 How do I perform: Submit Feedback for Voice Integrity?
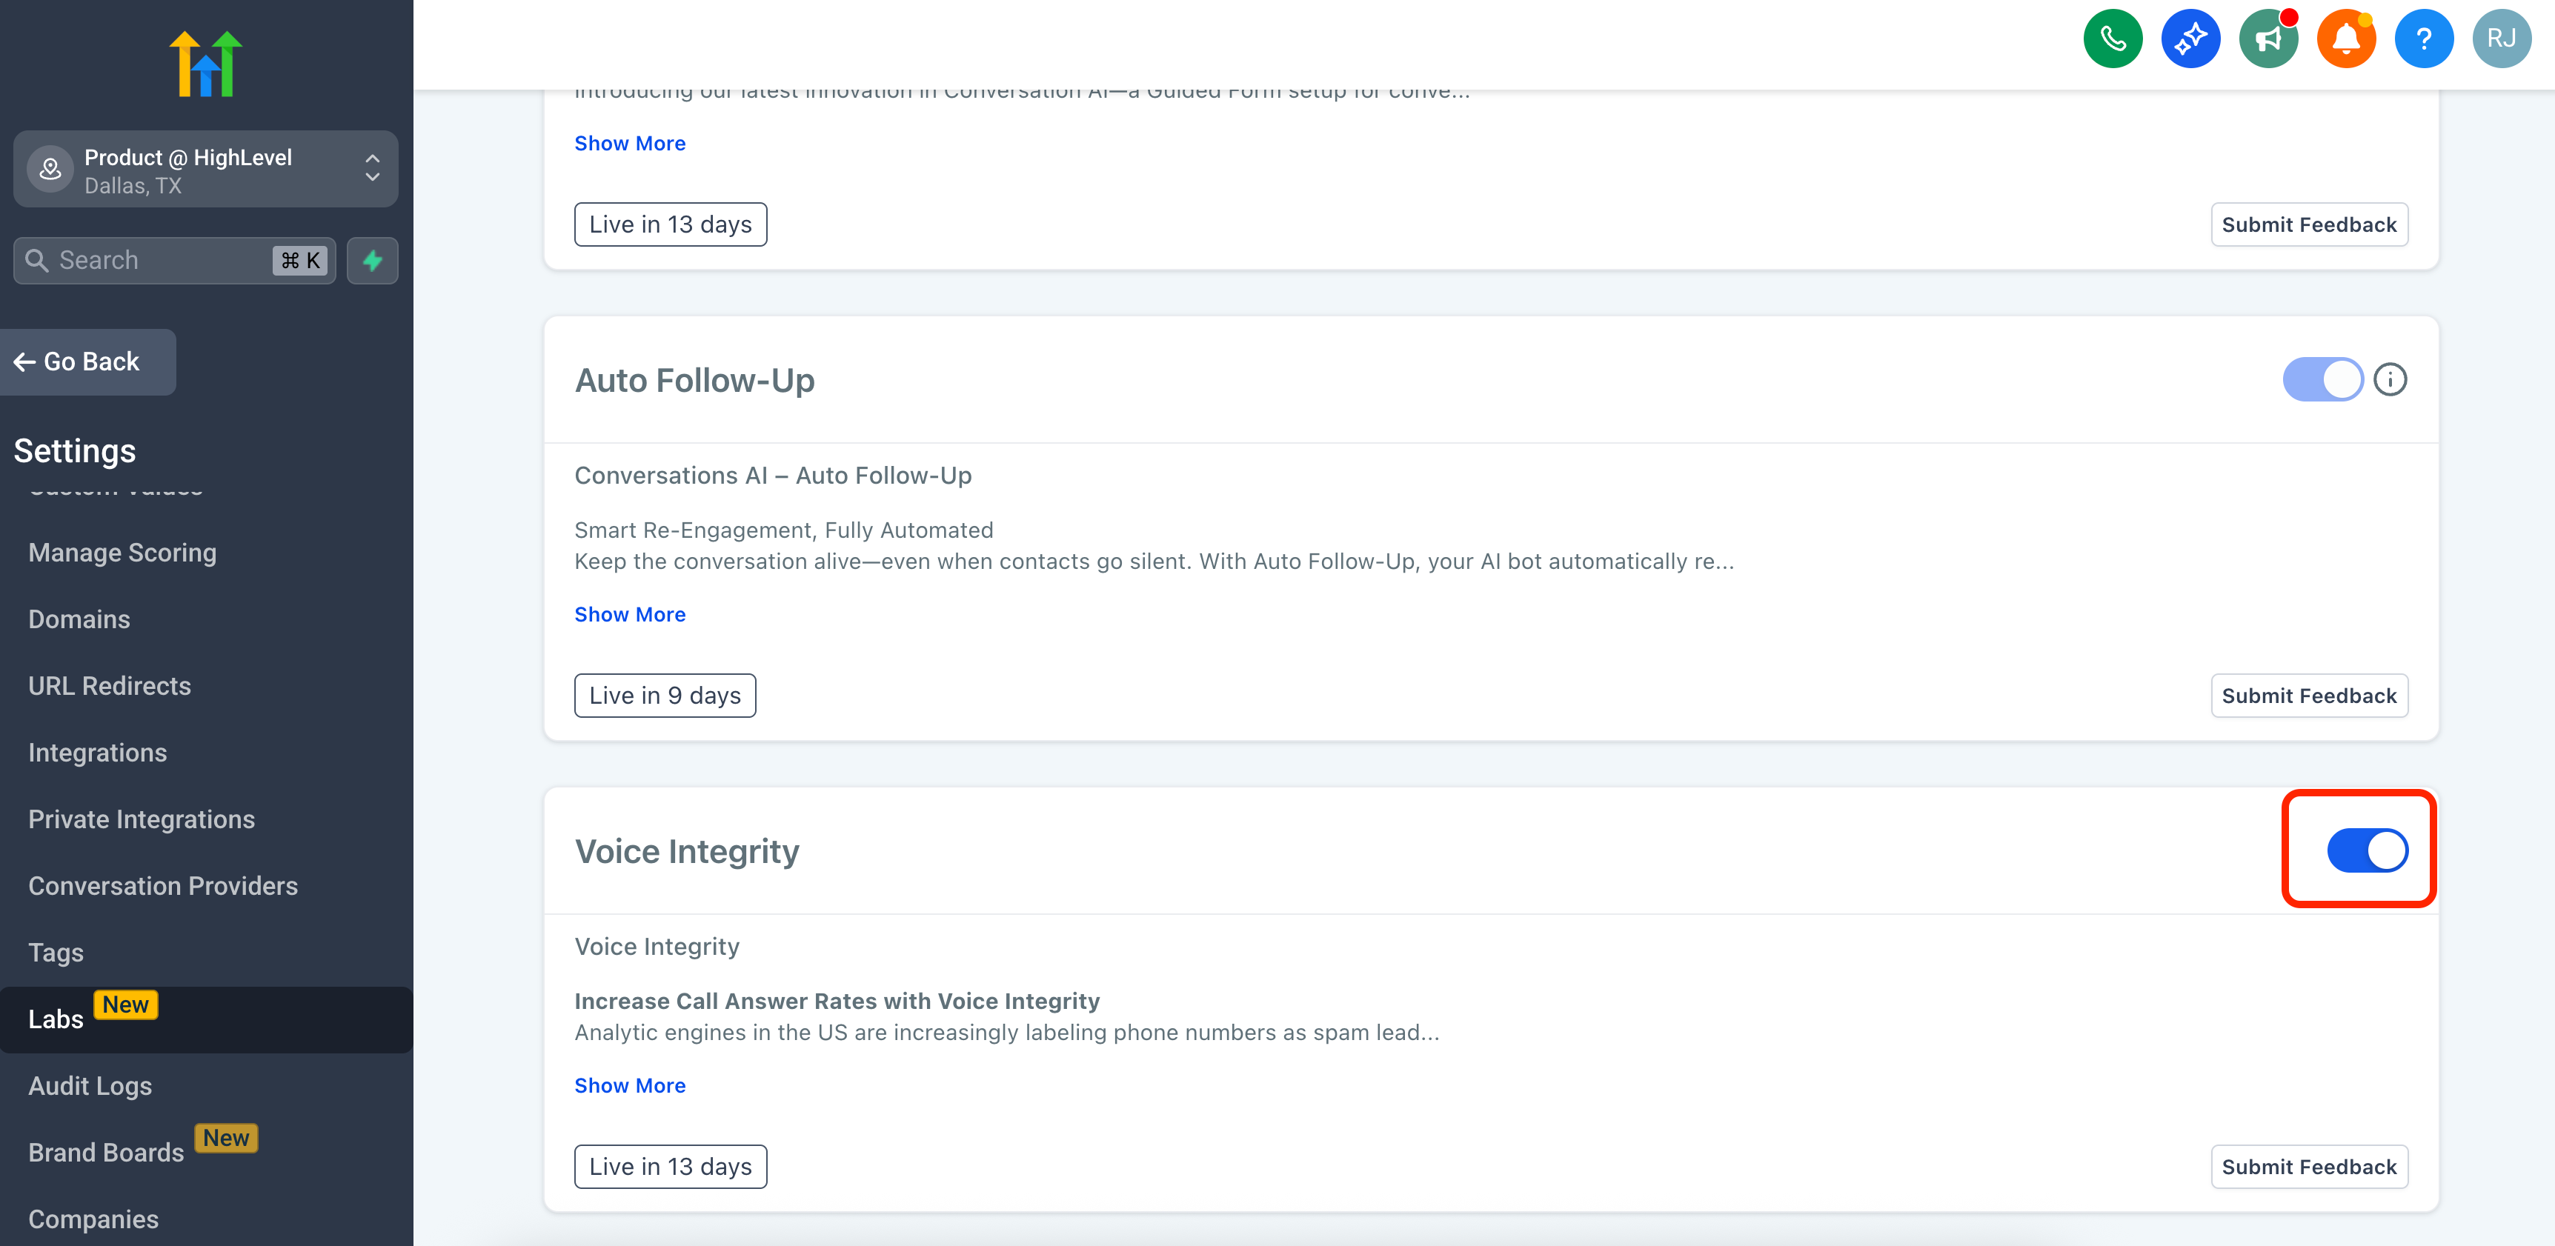tap(2309, 1167)
